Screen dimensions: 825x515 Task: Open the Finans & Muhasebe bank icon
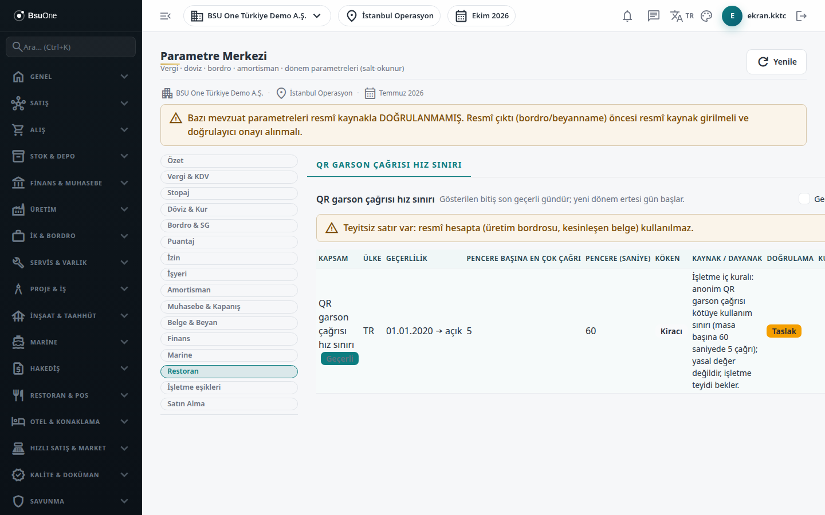pyautogui.click(x=18, y=183)
